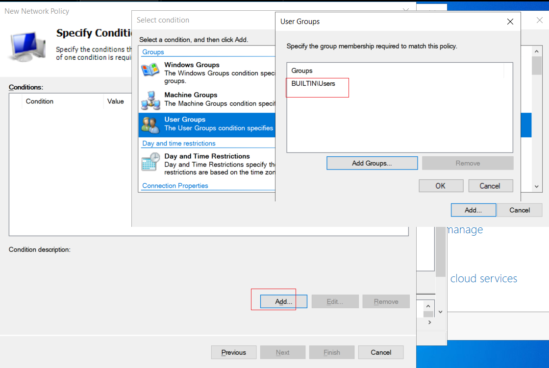Choose the Day and Time Restrictions calendar icon
549x368 pixels.
(150, 162)
